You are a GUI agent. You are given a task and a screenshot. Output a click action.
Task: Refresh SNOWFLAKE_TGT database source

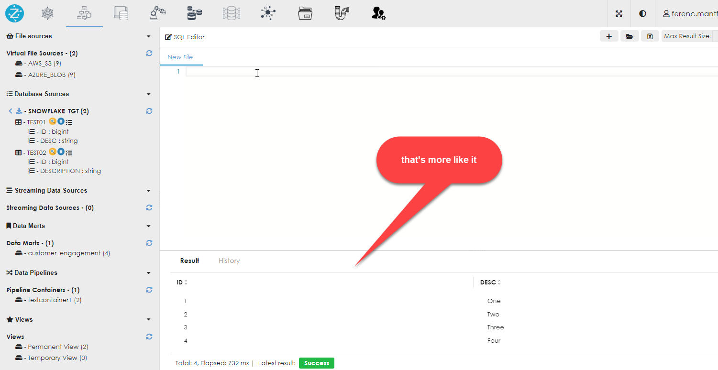[149, 111]
